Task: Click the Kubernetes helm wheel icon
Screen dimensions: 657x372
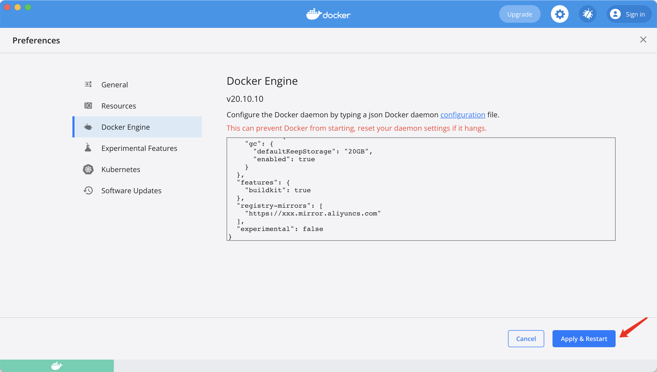Action: pos(88,169)
